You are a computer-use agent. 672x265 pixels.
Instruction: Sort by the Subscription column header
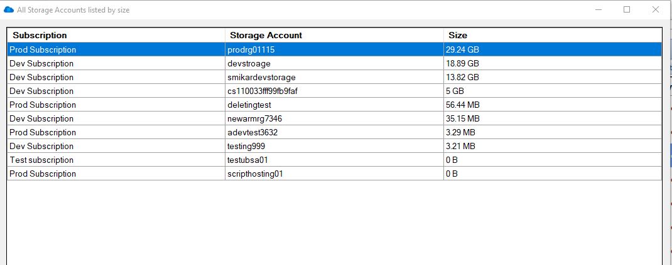tap(116, 35)
